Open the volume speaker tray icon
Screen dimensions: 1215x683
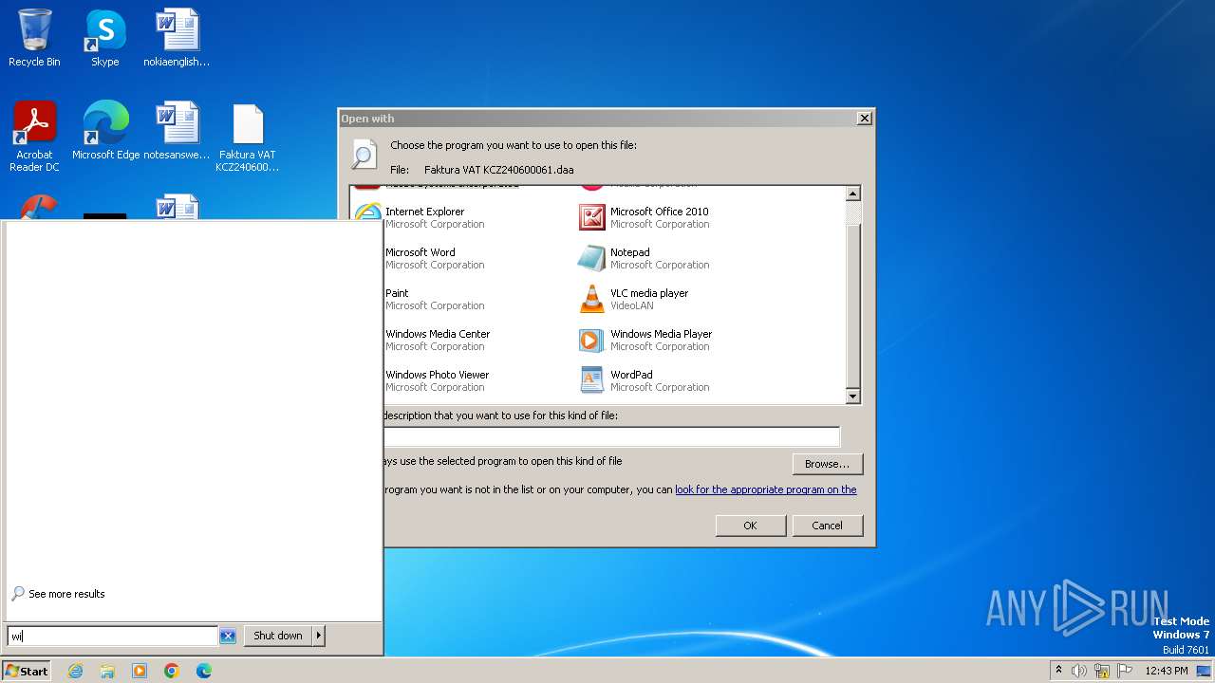click(1079, 671)
